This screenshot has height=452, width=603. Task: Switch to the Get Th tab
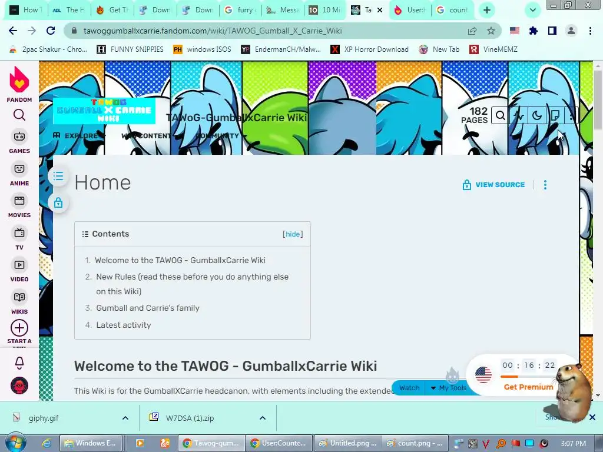pyautogui.click(x=112, y=10)
